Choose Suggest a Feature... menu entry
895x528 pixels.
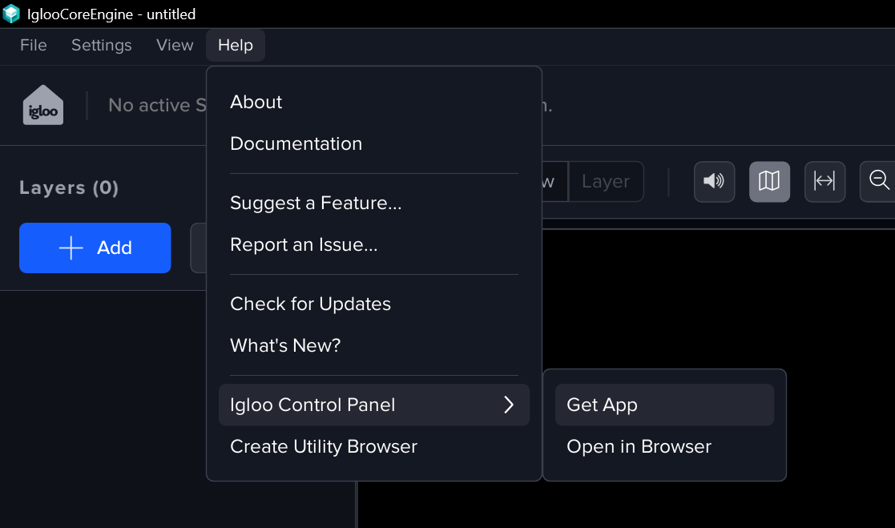(x=316, y=203)
